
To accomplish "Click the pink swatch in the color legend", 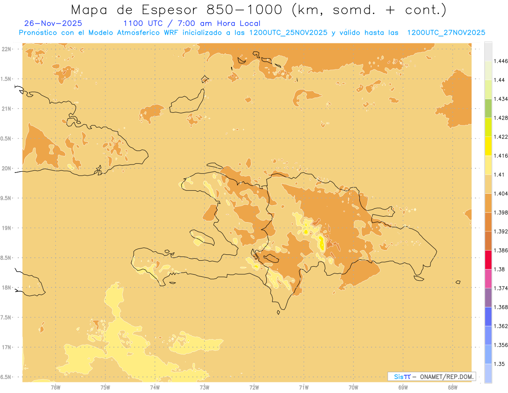I will 488,278.
